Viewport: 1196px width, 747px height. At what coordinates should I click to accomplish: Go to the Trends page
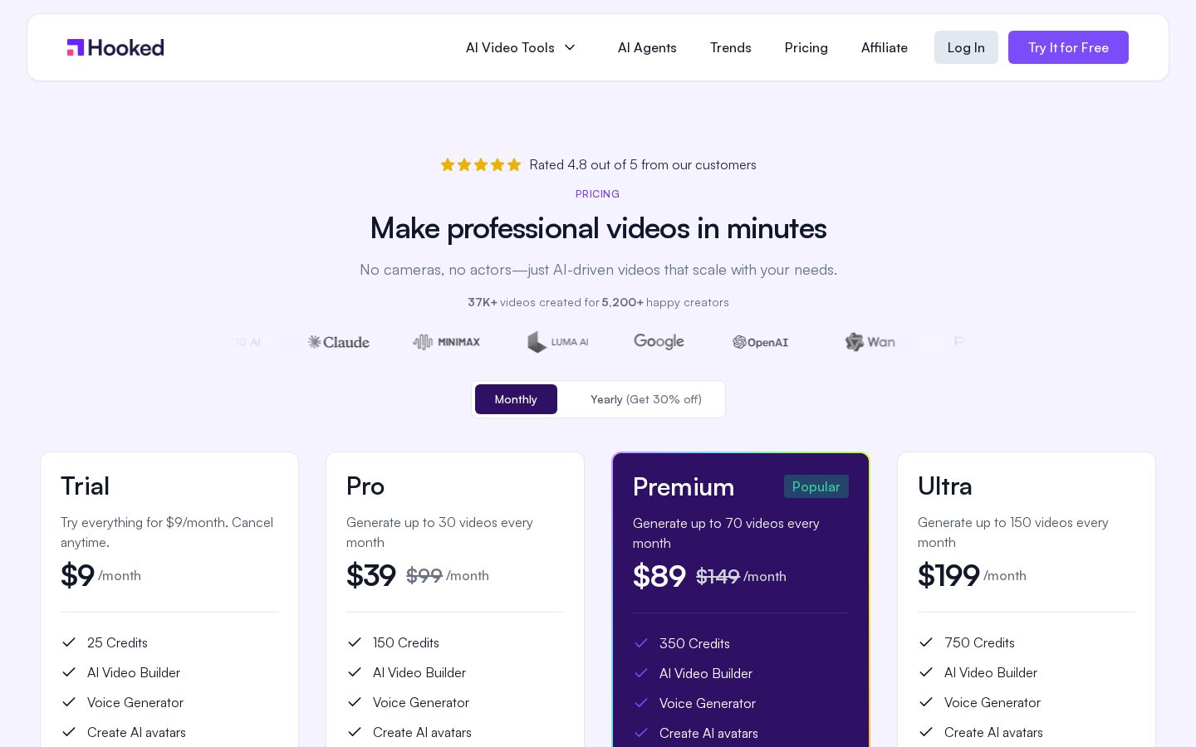pyautogui.click(x=731, y=47)
